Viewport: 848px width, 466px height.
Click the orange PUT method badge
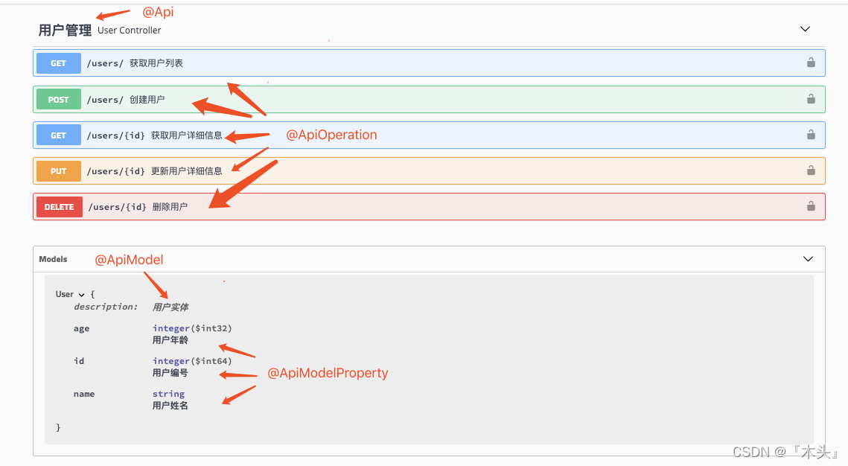[x=58, y=171]
